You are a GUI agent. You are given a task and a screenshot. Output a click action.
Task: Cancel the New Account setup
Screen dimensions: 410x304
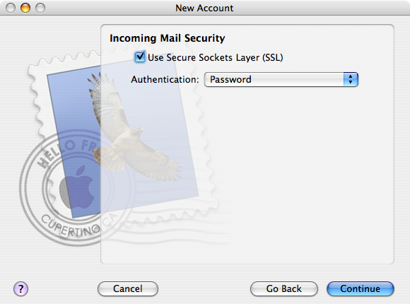coord(128,289)
